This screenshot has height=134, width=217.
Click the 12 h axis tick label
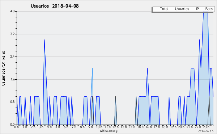coord(115,127)
